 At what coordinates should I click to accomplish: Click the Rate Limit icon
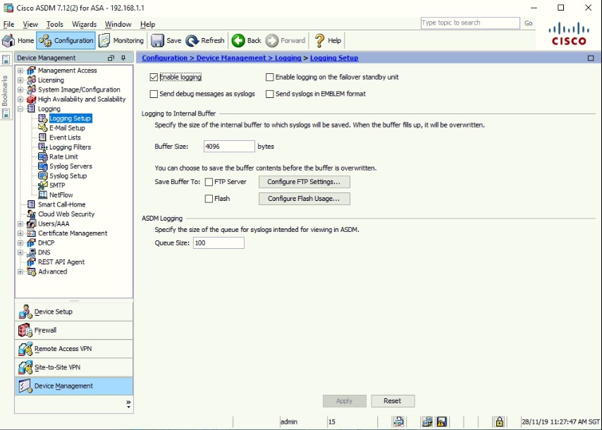[x=42, y=156]
